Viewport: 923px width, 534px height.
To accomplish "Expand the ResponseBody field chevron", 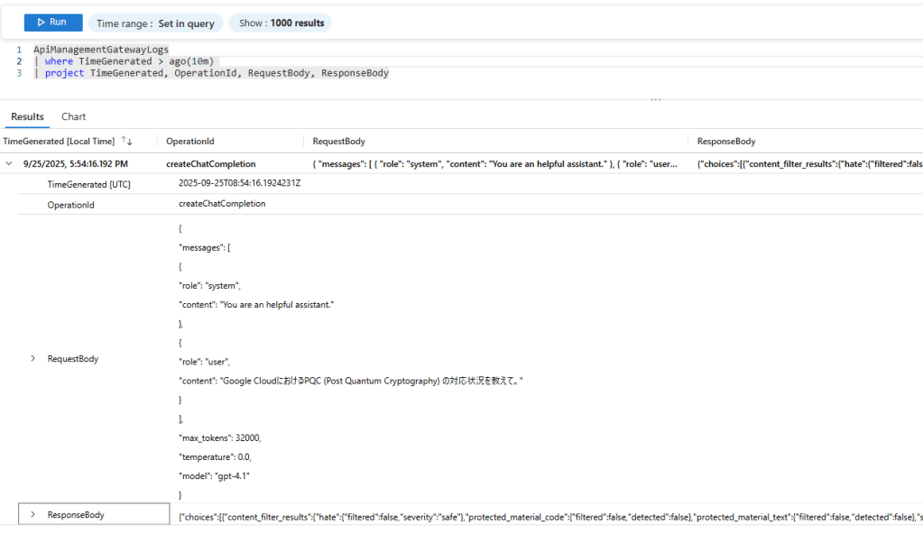I will pyautogui.click(x=33, y=515).
